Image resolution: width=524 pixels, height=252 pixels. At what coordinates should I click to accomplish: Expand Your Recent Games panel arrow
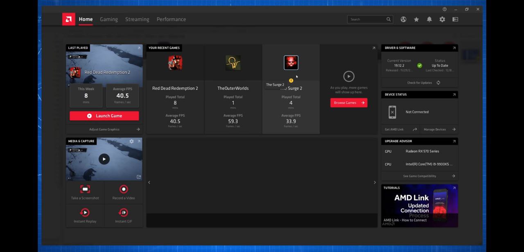pyautogui.click(x=374, y=48)
